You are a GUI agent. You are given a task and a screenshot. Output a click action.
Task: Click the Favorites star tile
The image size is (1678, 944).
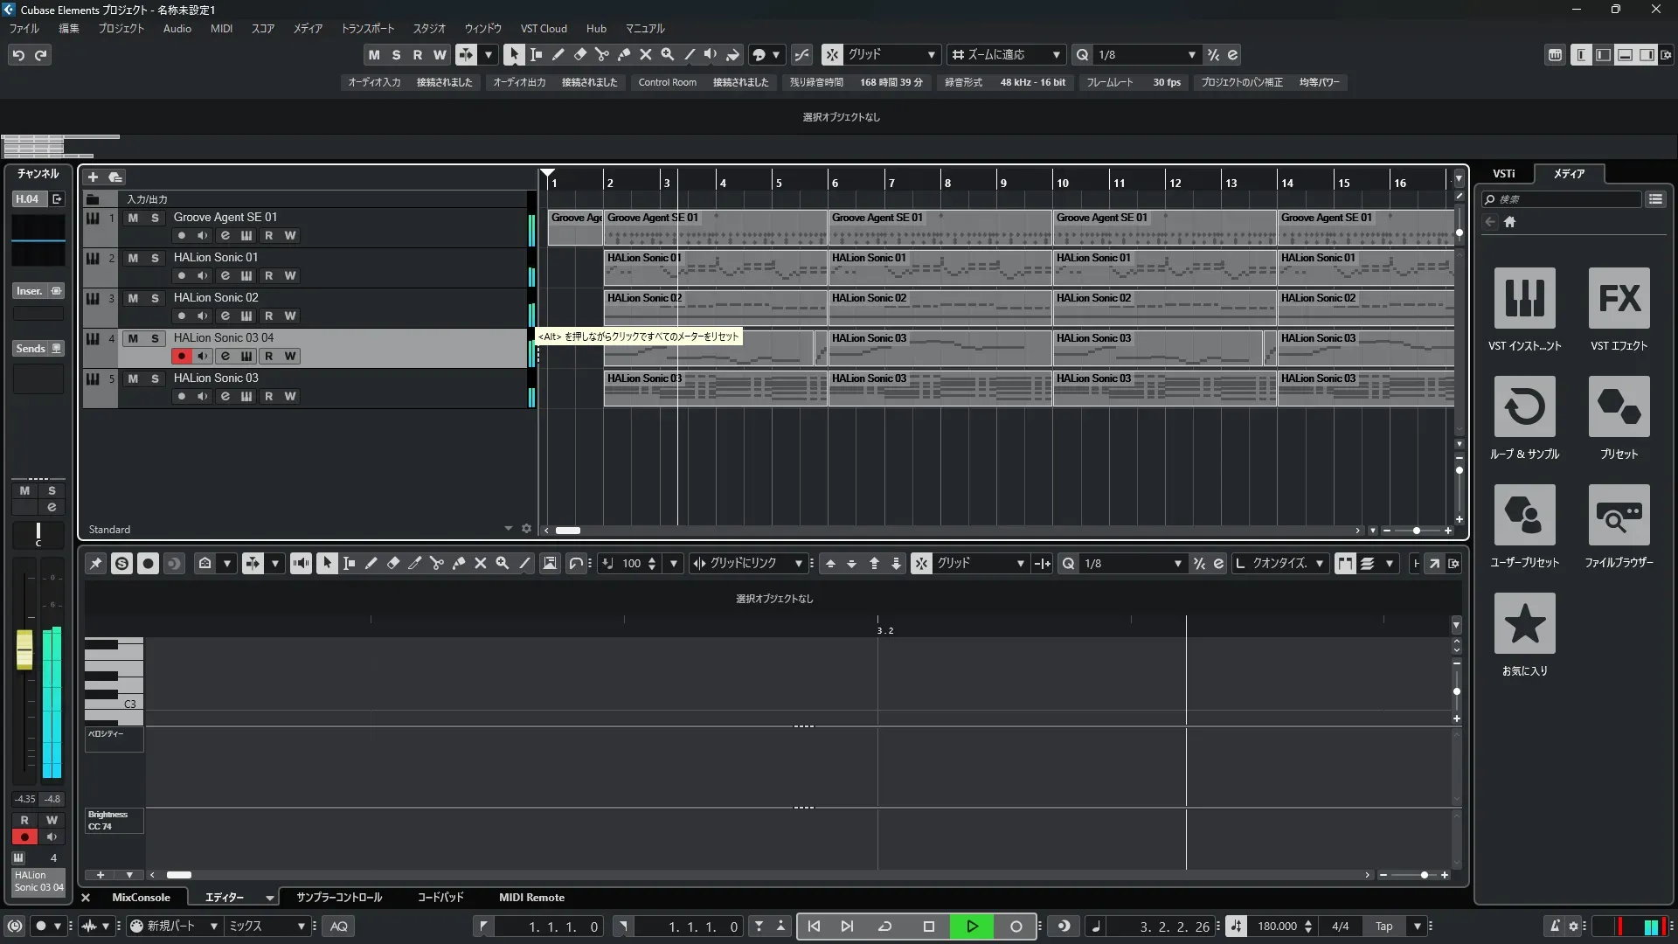coord(1524,624)
